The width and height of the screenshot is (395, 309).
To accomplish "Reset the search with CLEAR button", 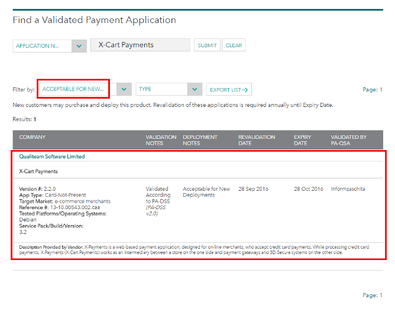I will [234, 45].
